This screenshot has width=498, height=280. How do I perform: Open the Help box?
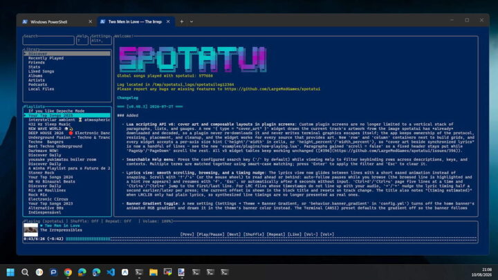tap(82, 40)
